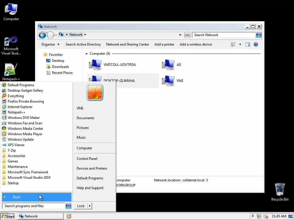Screen dimensions: 294x220
Task: Open Windows Update
Action: pos(21,140)
